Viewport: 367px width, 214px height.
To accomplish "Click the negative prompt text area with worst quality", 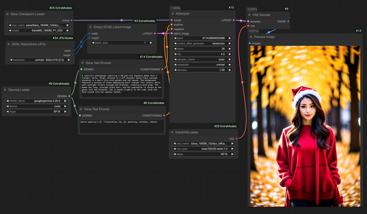I will [122, 126].
